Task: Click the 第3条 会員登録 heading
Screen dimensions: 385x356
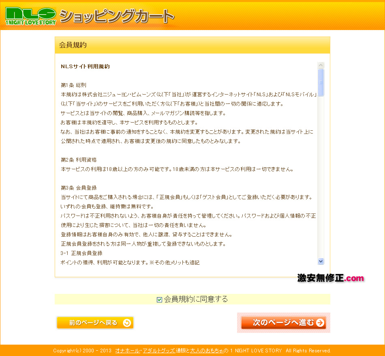Action: point(79,188)
